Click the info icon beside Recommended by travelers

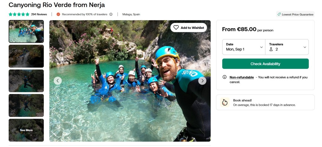click(111, 14)
